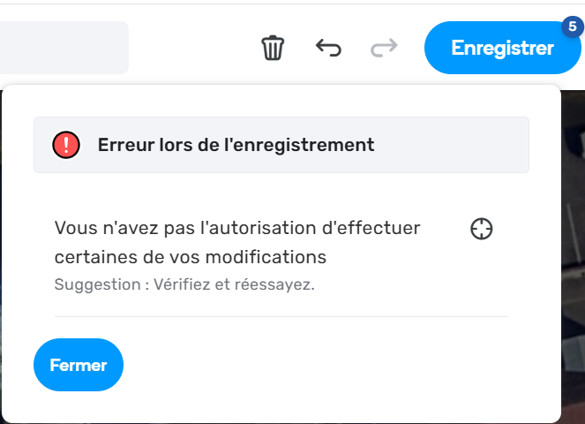Image resolution: width=585 pixels, height=424 pixels.
Task: Click the map strip left of the panel
Action: click(1, 256)
